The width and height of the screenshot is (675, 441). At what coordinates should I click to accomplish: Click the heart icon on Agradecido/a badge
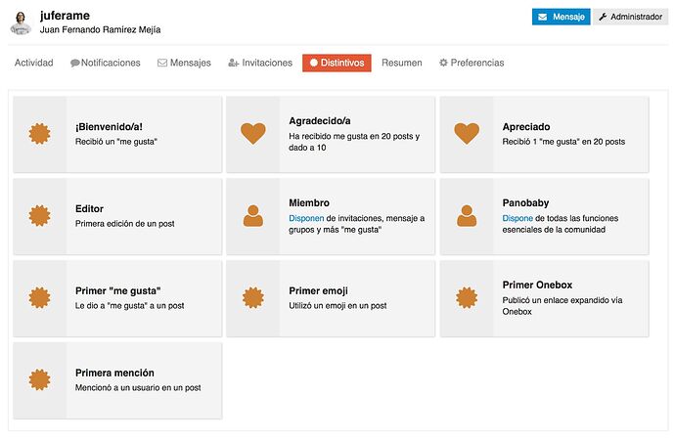(253, 133)
